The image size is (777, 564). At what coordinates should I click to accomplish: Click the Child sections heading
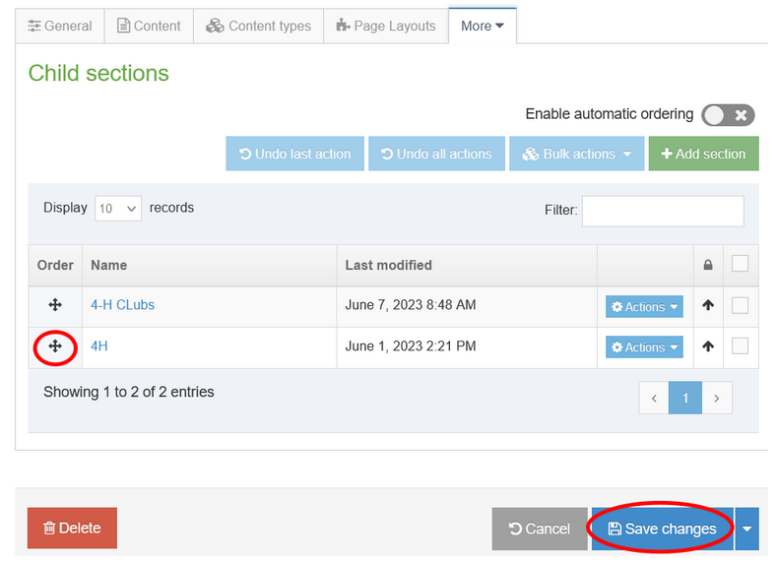[98, 73]
